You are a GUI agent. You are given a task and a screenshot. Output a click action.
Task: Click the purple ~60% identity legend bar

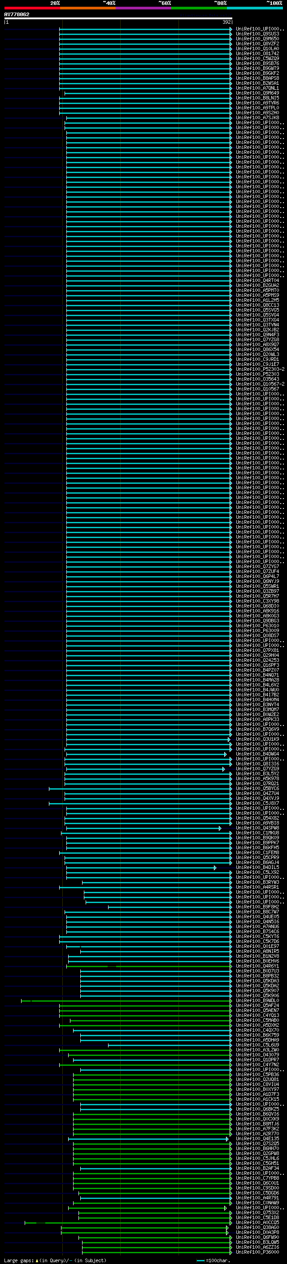pos(143,8)
